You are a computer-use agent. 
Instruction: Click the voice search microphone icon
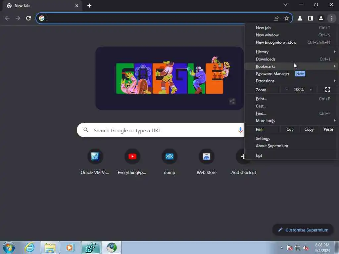(x=240, y=130)
